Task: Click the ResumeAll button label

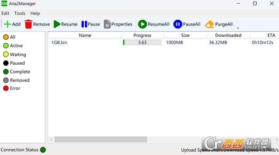Action: coord(159,24)
